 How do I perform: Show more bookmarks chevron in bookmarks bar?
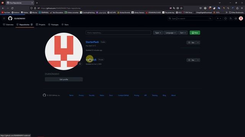(226, 13)
